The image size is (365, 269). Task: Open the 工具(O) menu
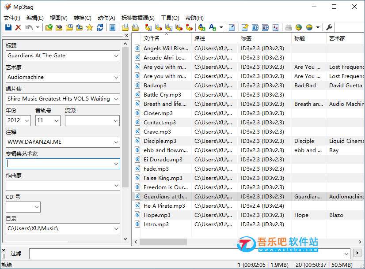170,18
